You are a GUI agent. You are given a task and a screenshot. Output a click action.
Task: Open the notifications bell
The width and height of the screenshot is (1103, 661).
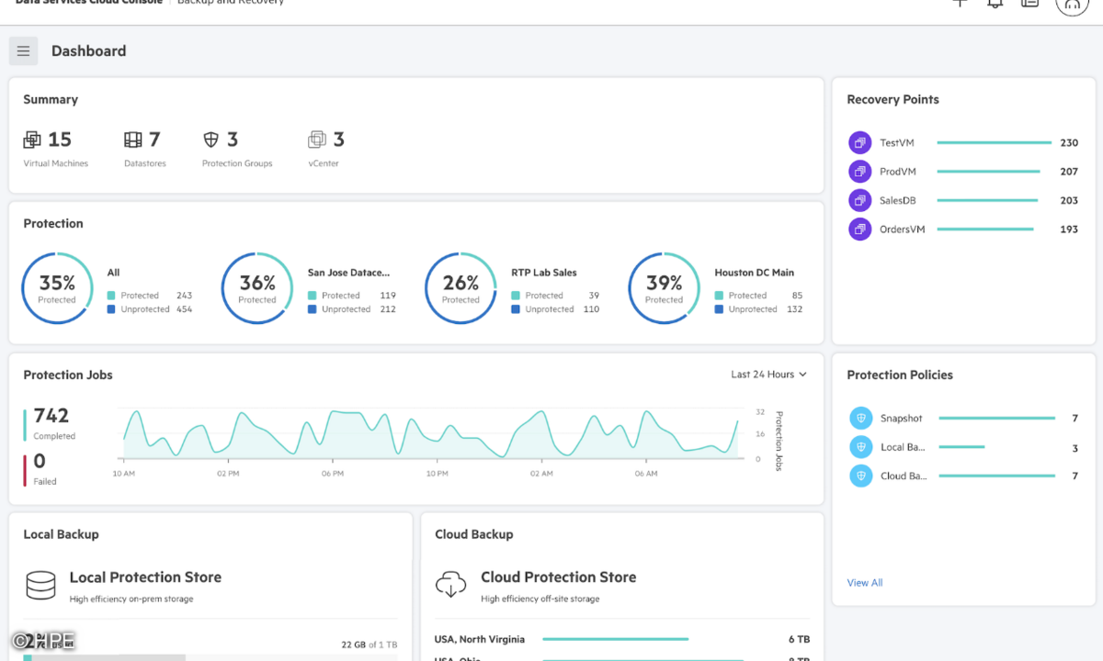(995, 3)
